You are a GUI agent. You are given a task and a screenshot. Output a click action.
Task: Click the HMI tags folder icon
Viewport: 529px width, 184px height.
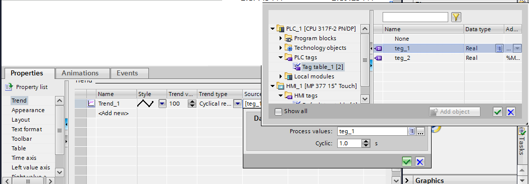click(x=288, y=96)
